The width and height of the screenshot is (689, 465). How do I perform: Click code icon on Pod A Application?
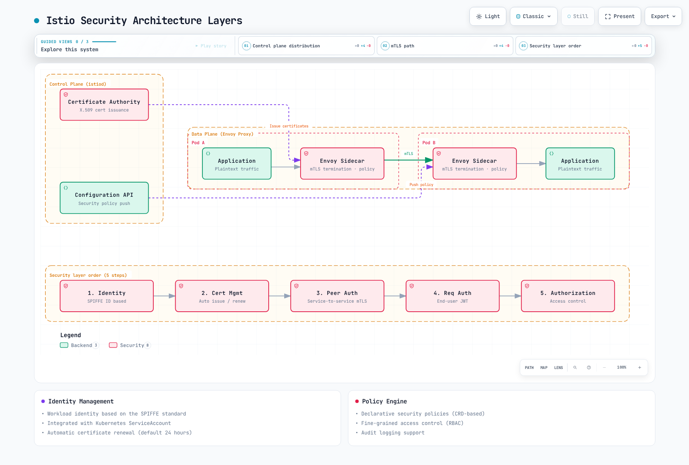208,154
